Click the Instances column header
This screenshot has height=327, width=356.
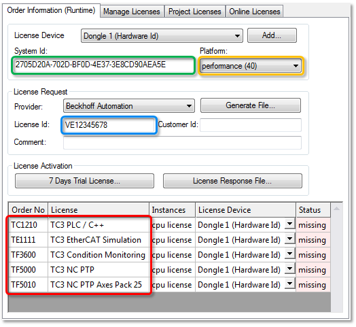(x=173, y=210)
